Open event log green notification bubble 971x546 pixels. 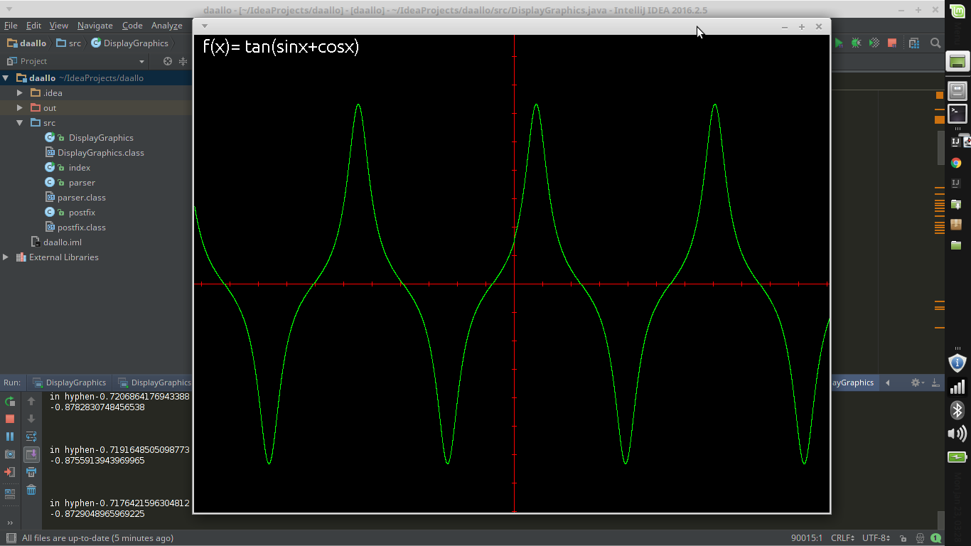(936, 538)
